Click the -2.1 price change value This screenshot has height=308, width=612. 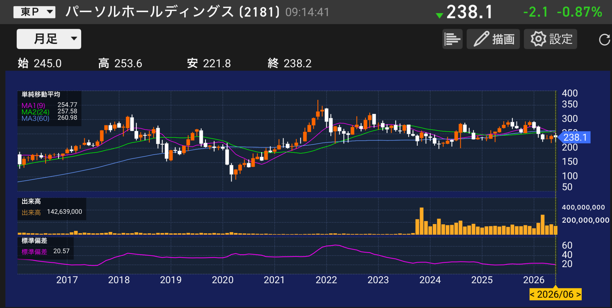pos(535,12)
